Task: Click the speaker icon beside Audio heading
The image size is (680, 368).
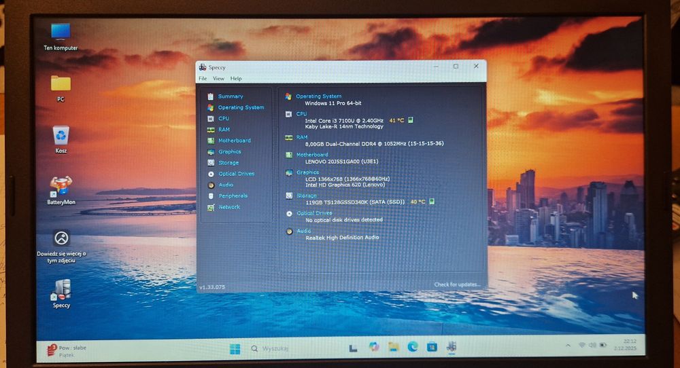Action: coord(289,232)
